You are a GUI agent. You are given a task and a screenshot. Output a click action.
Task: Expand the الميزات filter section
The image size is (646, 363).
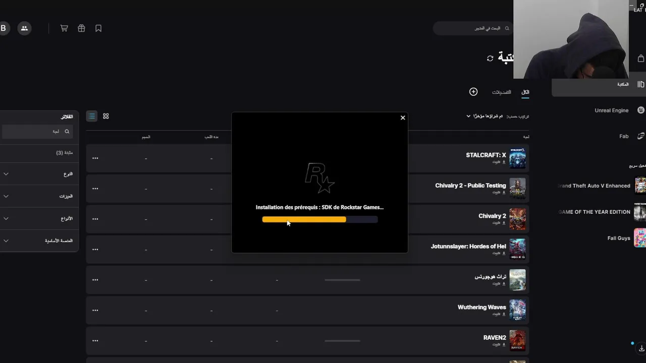[39, 196]
